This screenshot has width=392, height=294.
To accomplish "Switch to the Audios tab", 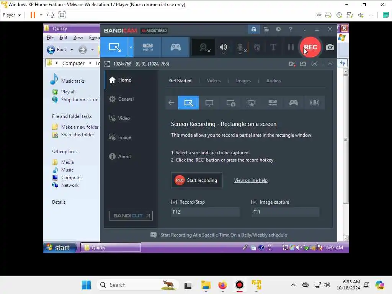I will coord(273,81).
